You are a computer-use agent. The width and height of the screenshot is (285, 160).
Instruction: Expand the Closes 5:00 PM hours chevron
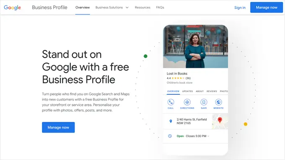(x=208, y=136)
